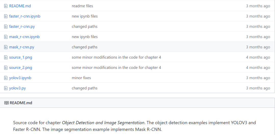Open the mask_r-cnn.py file
The image size is (275, 135).
[22, 47]
